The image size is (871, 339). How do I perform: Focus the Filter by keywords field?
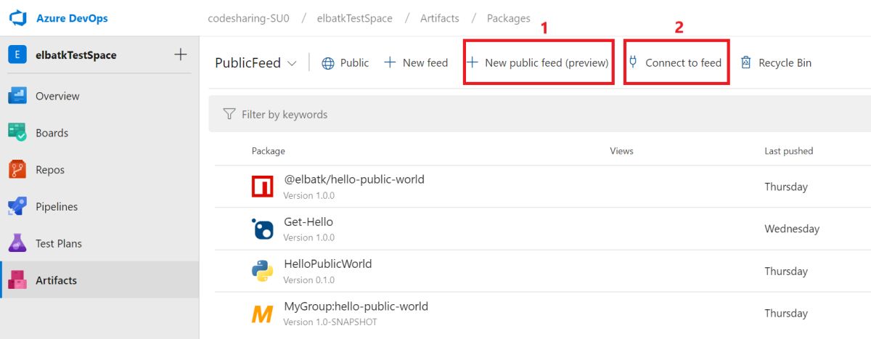tap(539, 114)
